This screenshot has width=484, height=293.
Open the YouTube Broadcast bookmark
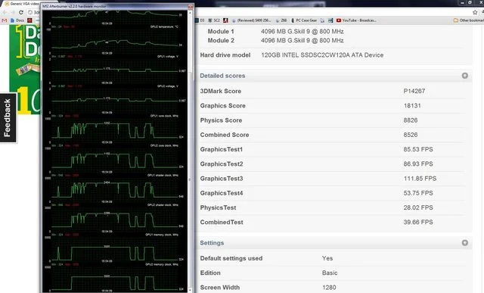tap(356, 20)
